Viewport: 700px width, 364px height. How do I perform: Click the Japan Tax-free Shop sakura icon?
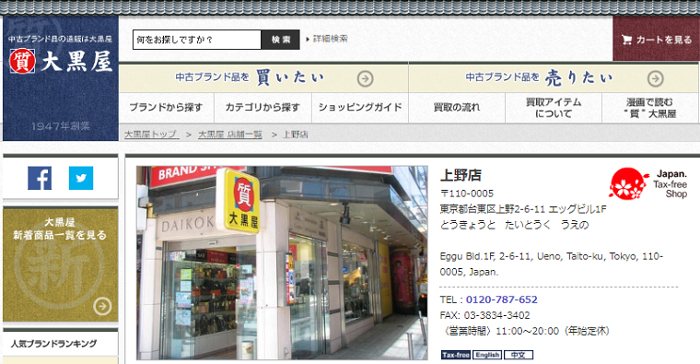pos(627,183)
